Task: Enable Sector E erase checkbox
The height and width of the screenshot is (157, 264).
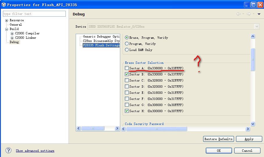Action: pos(127,93)
